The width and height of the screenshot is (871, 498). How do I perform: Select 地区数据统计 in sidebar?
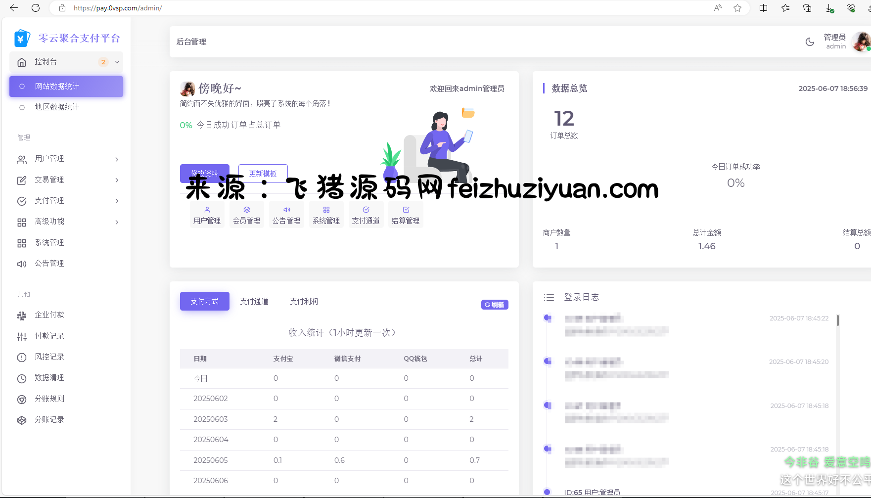point(57,107)
